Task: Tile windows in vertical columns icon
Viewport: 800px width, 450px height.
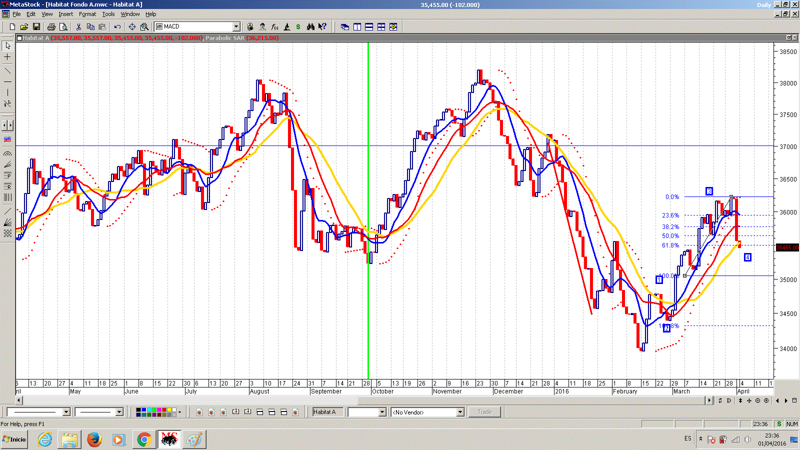Action: tap(357, 26)
